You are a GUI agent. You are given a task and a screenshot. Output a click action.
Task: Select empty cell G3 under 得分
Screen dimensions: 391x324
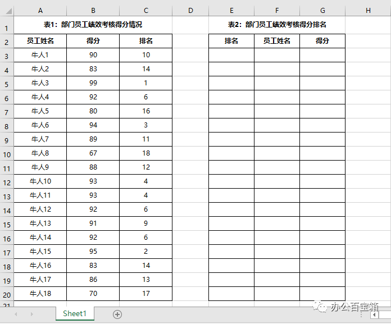322,55
